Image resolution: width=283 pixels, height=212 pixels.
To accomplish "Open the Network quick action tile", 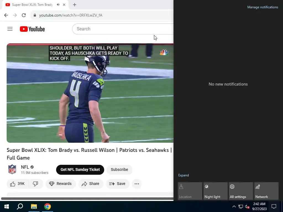I will (x=266, y=191).
